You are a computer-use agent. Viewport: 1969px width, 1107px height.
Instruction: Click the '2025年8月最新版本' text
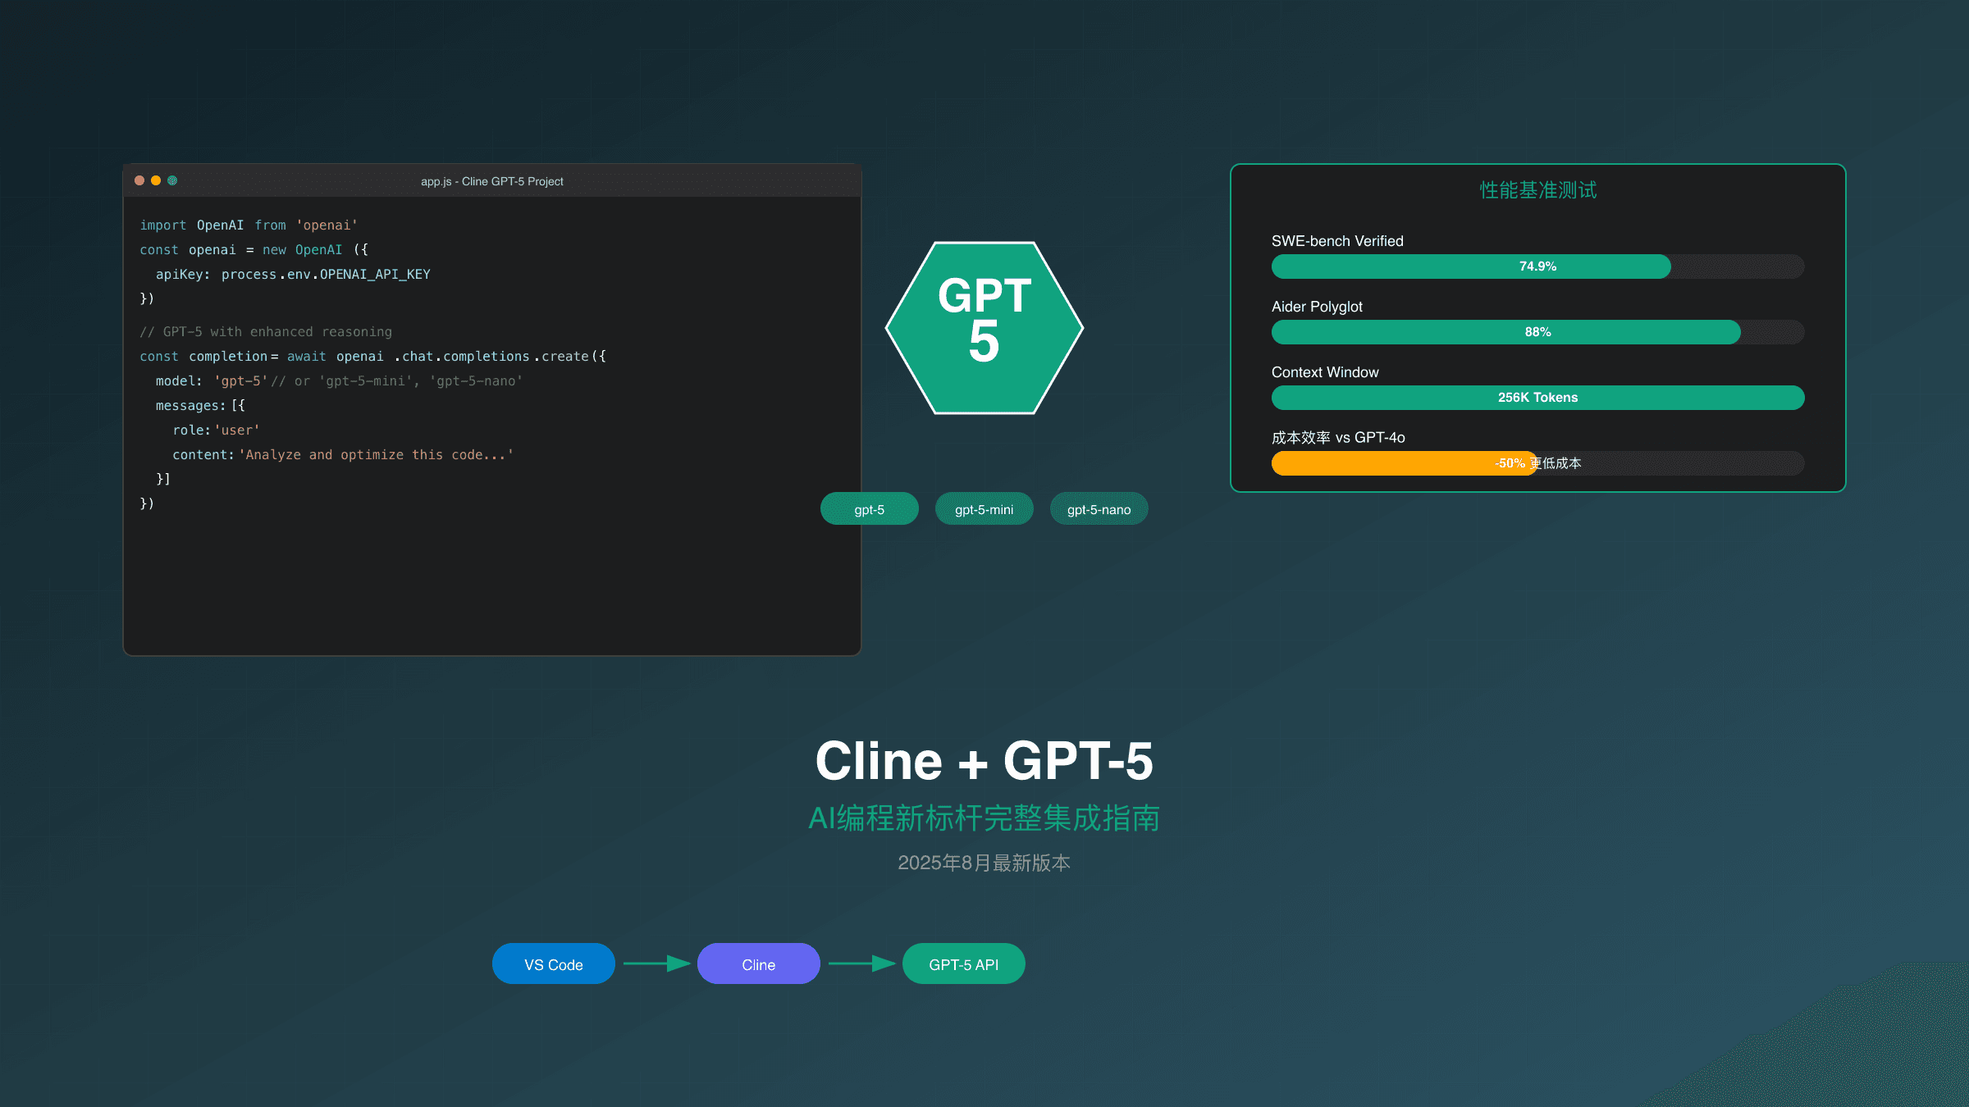click(x=984, y=863)
